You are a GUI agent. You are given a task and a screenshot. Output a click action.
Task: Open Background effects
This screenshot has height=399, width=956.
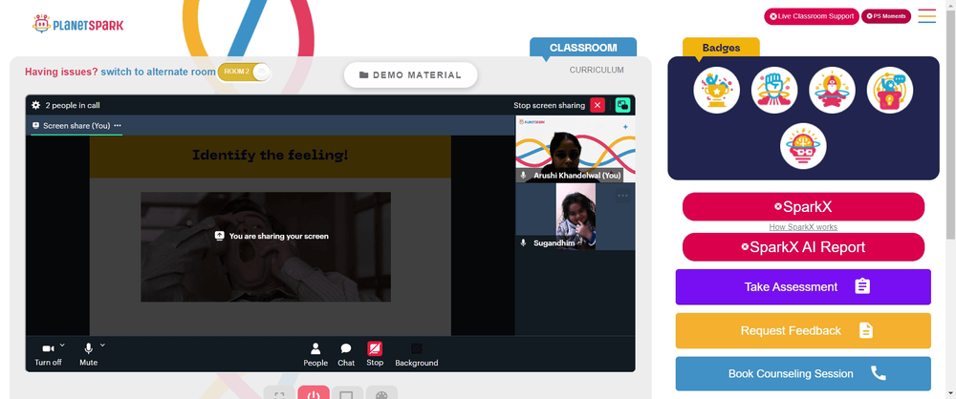click(x=417, y=354)
